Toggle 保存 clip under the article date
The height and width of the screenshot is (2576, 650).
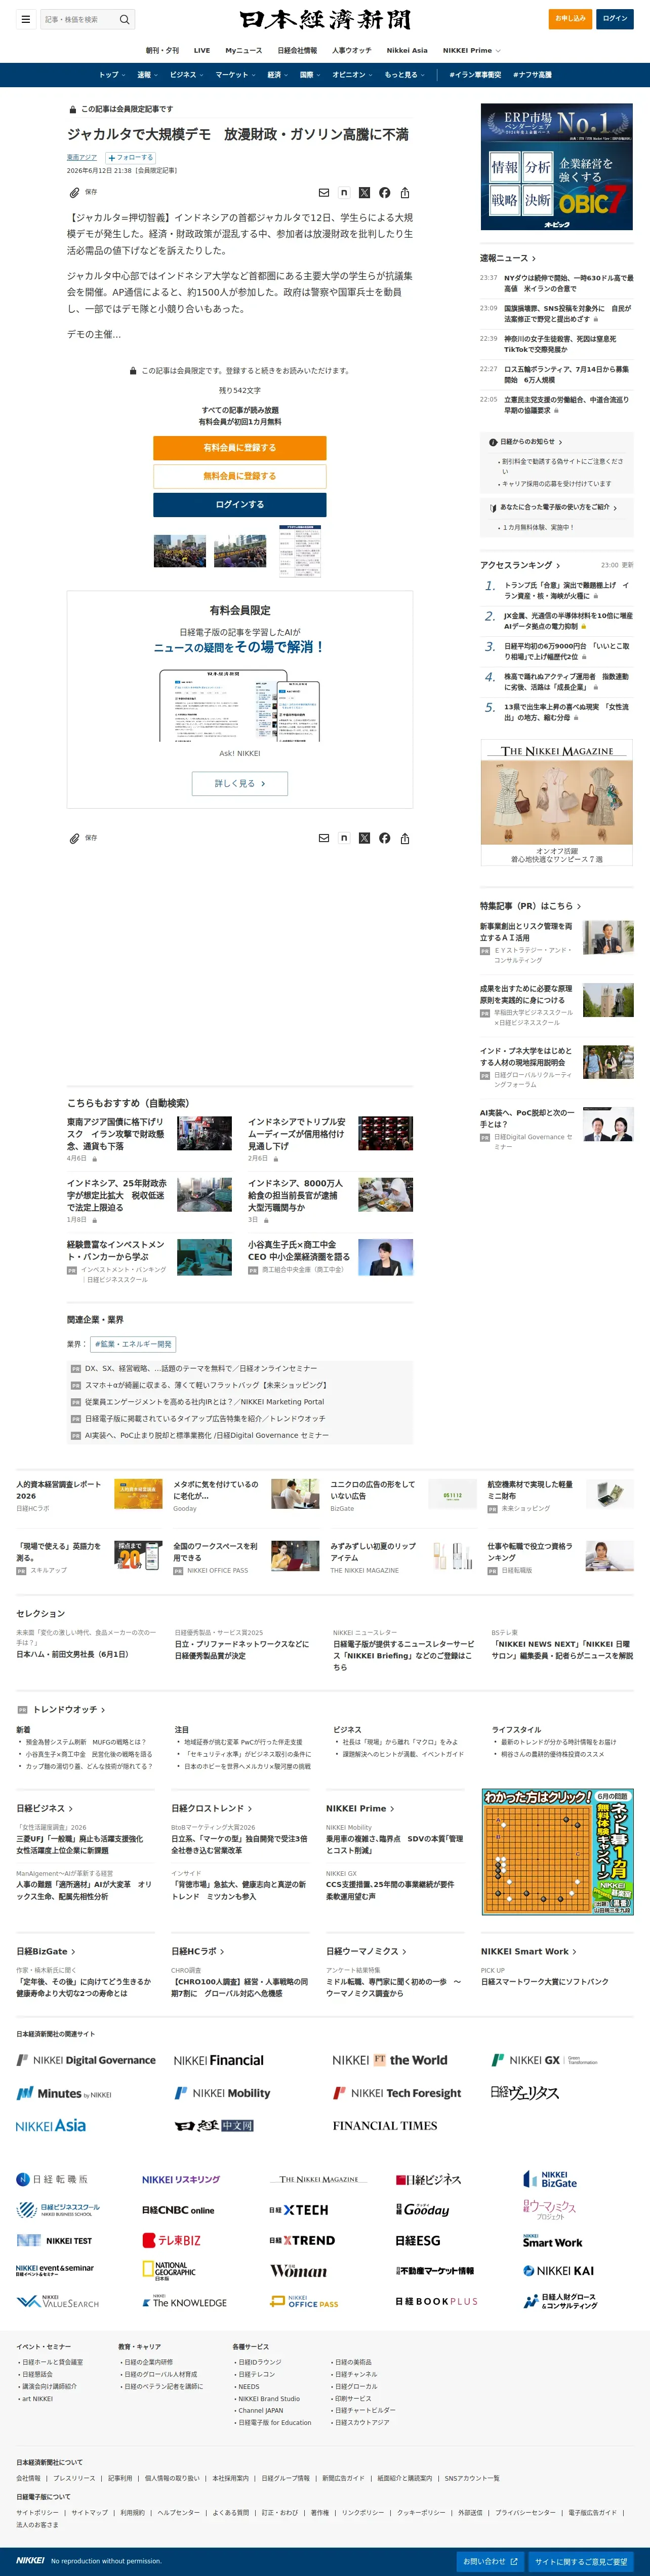[83, 192]
